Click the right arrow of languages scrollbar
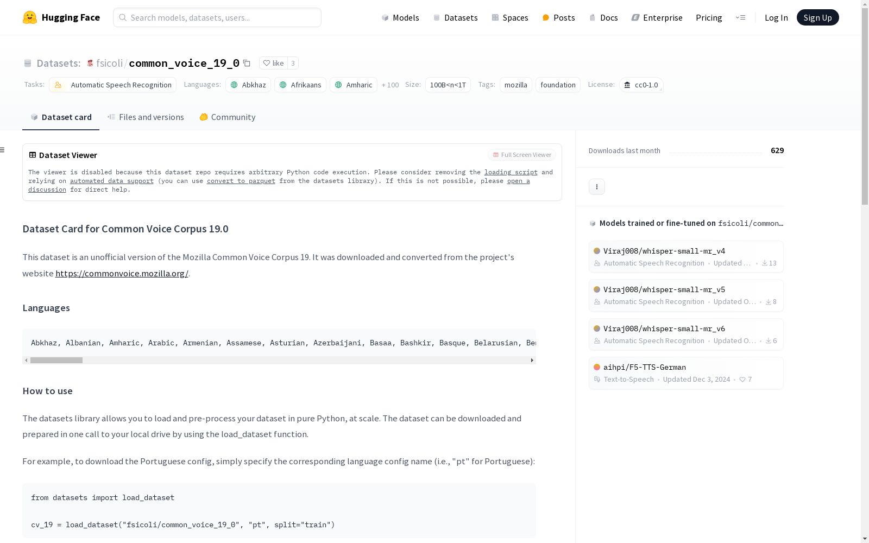 [x=532, y=360]
